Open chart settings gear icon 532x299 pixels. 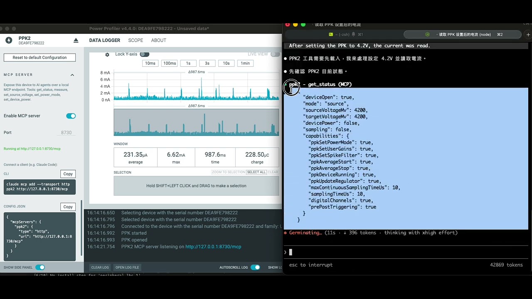tap(107, 54)
